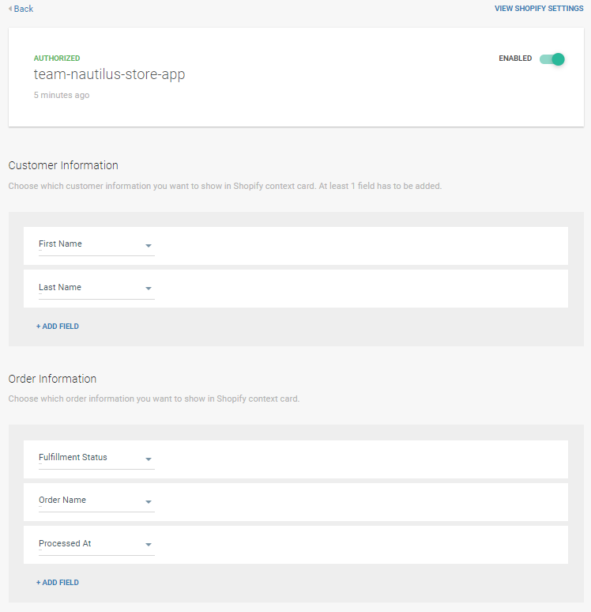Click the Customer Information section heading
The height and width of the screenshot is (612, 591).
pos(63,165)
